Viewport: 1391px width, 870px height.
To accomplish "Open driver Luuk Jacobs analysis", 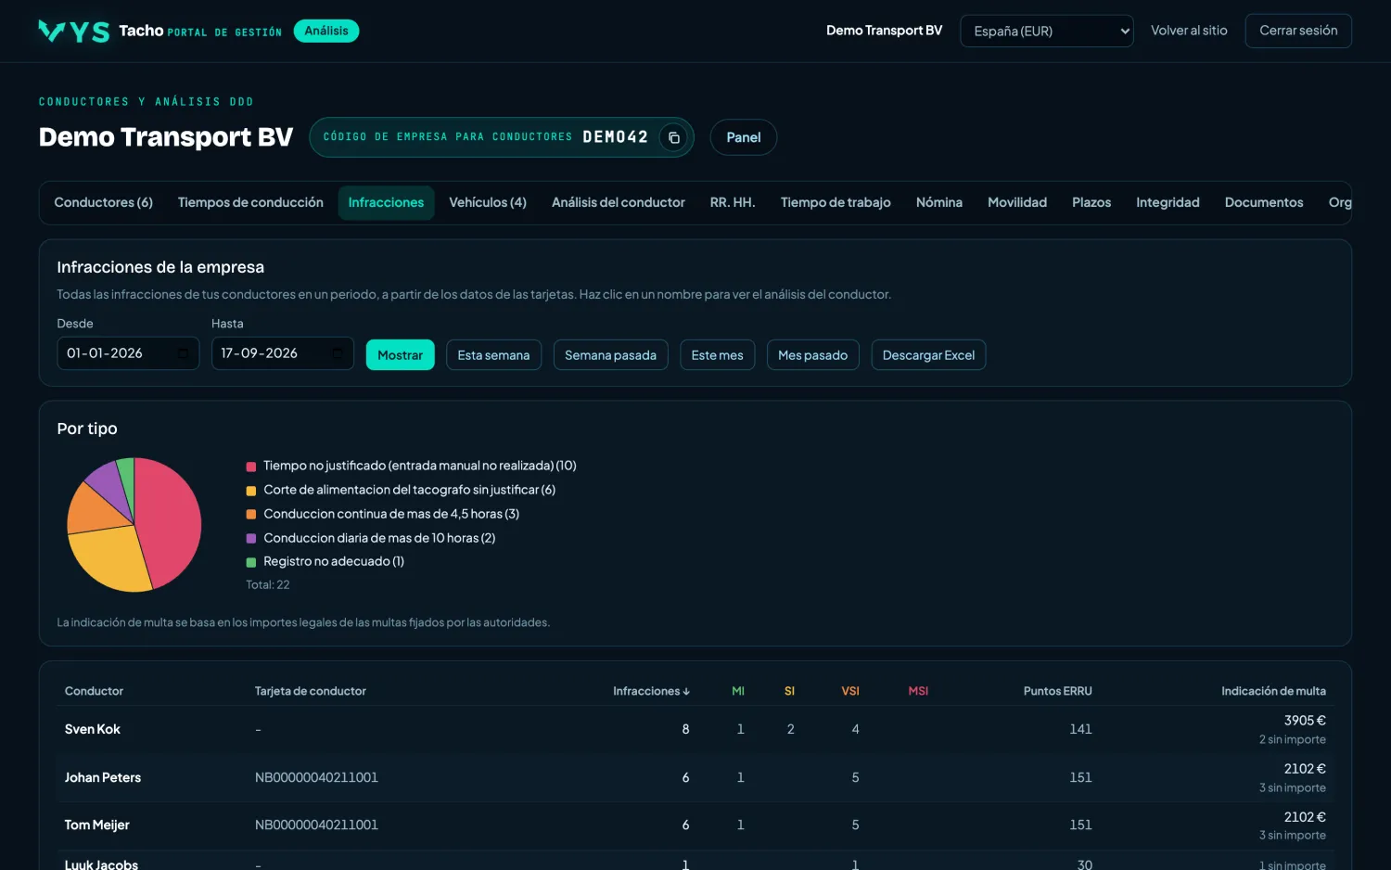I will pos(101,864).
